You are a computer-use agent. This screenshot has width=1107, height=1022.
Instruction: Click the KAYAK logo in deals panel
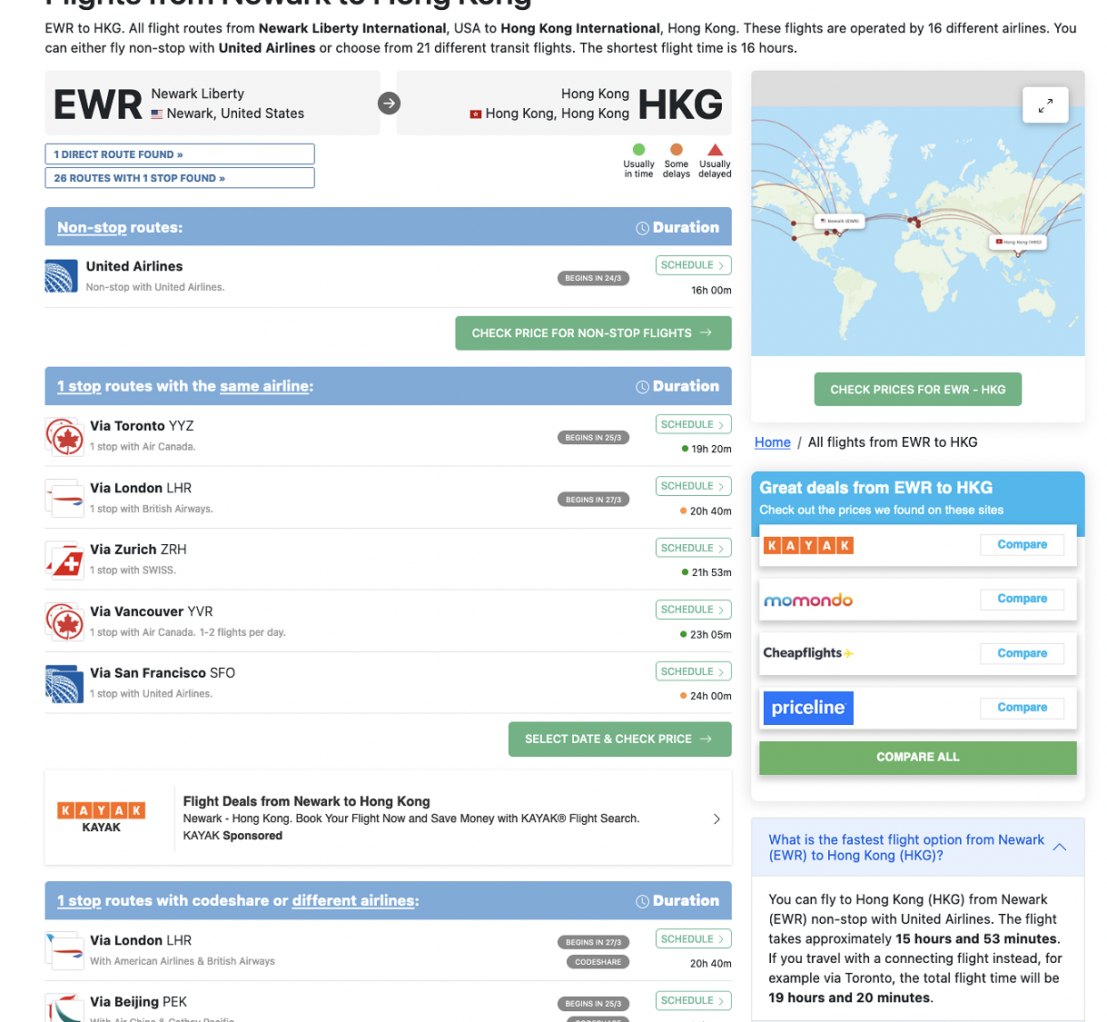[x=808, y=545]
